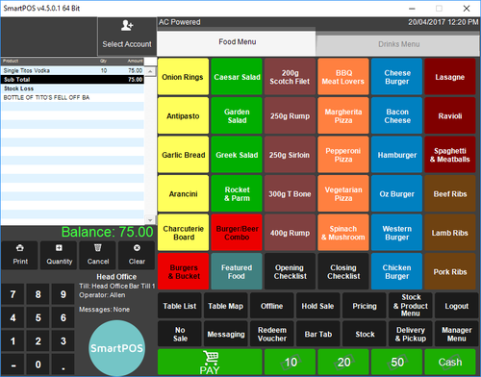481x377 pixels.
Task: Click the Hold Sale button
Action: [317, 306]
